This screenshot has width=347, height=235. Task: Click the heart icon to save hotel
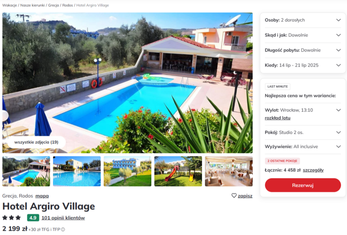click(234, 196)
